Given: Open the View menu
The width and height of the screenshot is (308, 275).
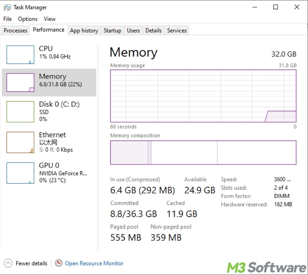Looking at the screenshot, I should 50,19.
